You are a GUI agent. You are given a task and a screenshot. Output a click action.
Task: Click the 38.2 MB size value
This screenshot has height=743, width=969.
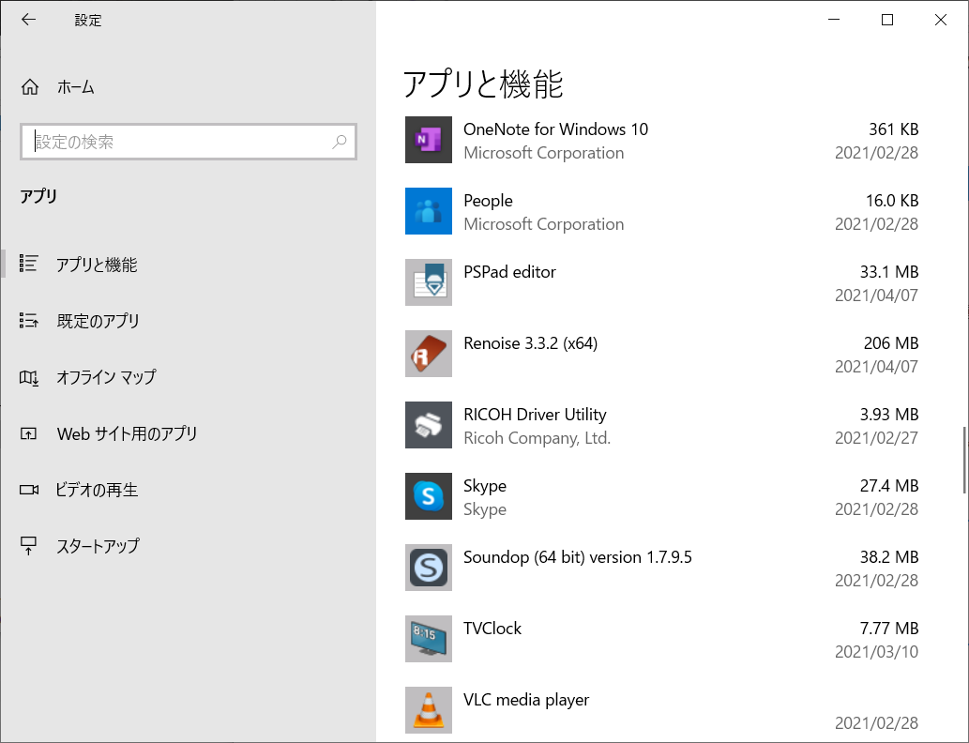click(889, 557)
